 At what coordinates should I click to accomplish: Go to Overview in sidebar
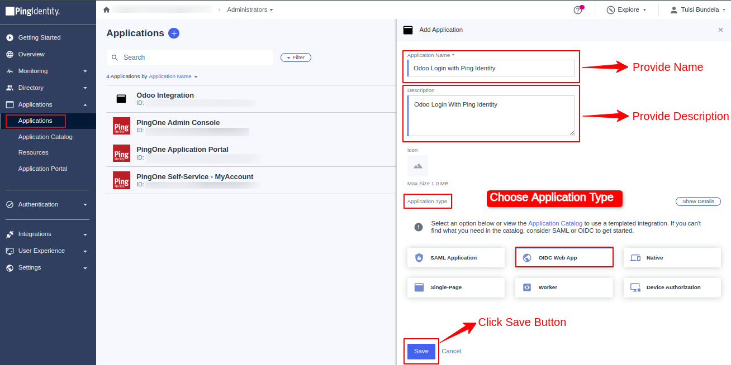coord(31,54)
